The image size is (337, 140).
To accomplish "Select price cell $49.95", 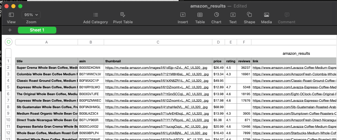I will (218, 81).
